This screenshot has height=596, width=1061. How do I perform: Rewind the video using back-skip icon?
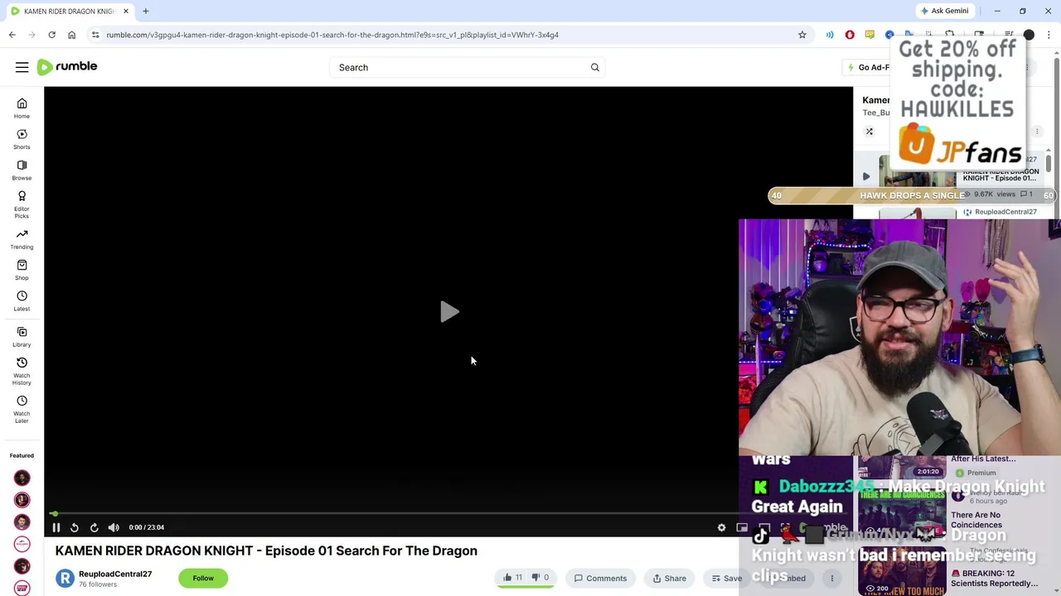(75, 527)
